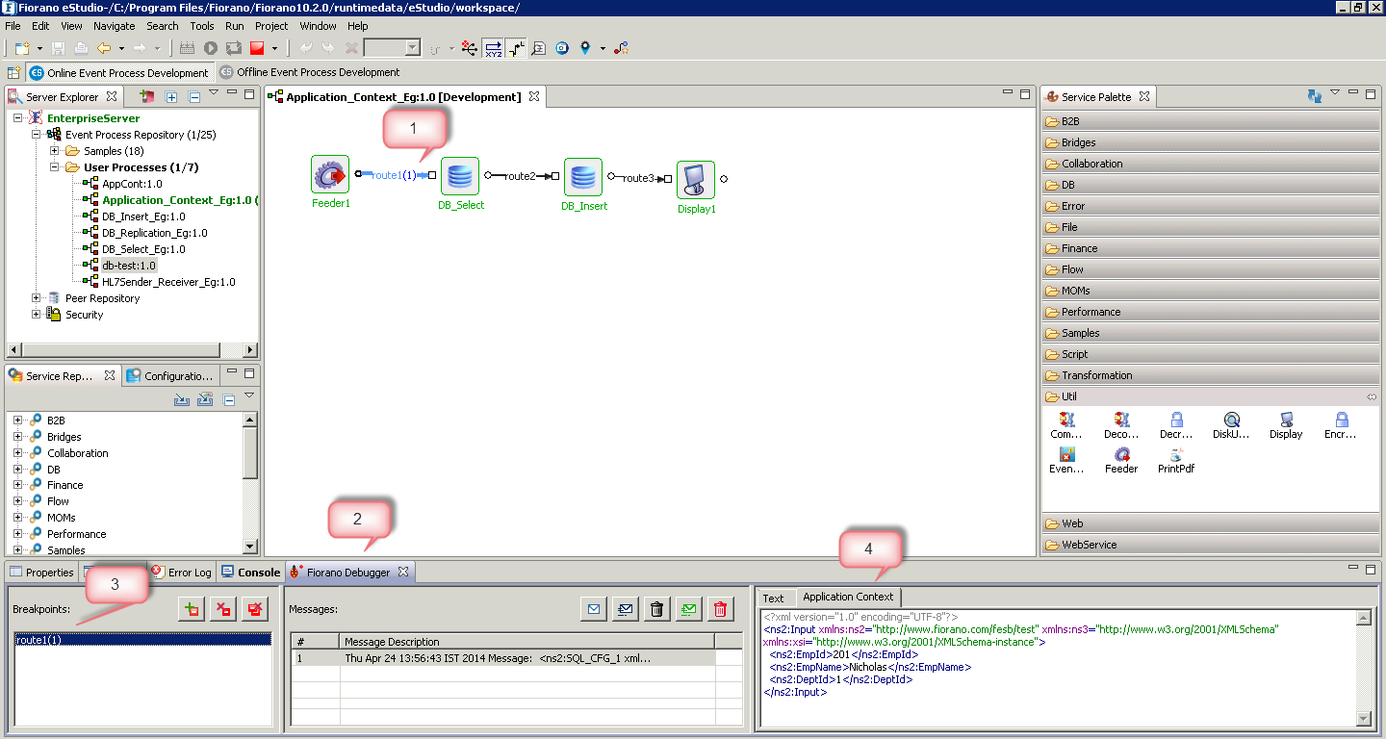Click the blue envelope forward message icon
This screenshot has width=1386, height=739.
coord(594,609)
